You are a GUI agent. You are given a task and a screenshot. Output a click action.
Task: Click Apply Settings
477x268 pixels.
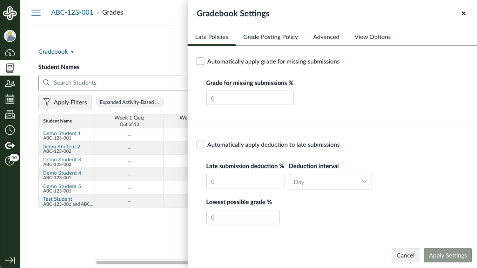[448, 255]
